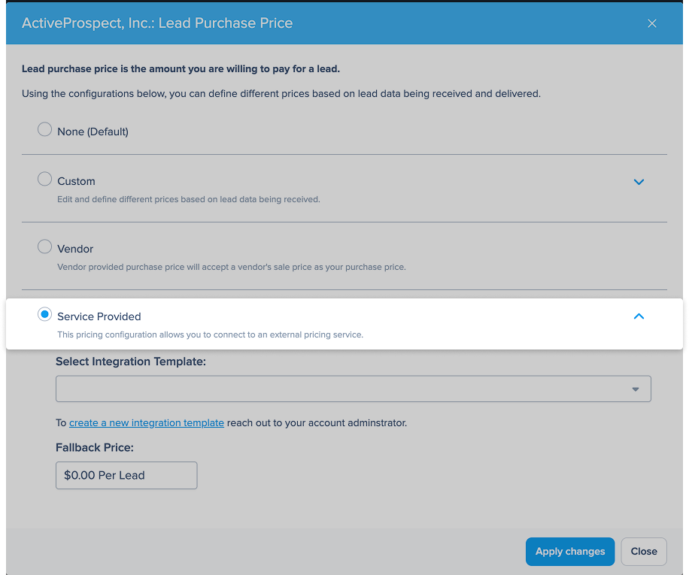Click the 'Vendor' option label text
Image resolution: width=689 pixels, height=575 pixels.
point(75,249)
